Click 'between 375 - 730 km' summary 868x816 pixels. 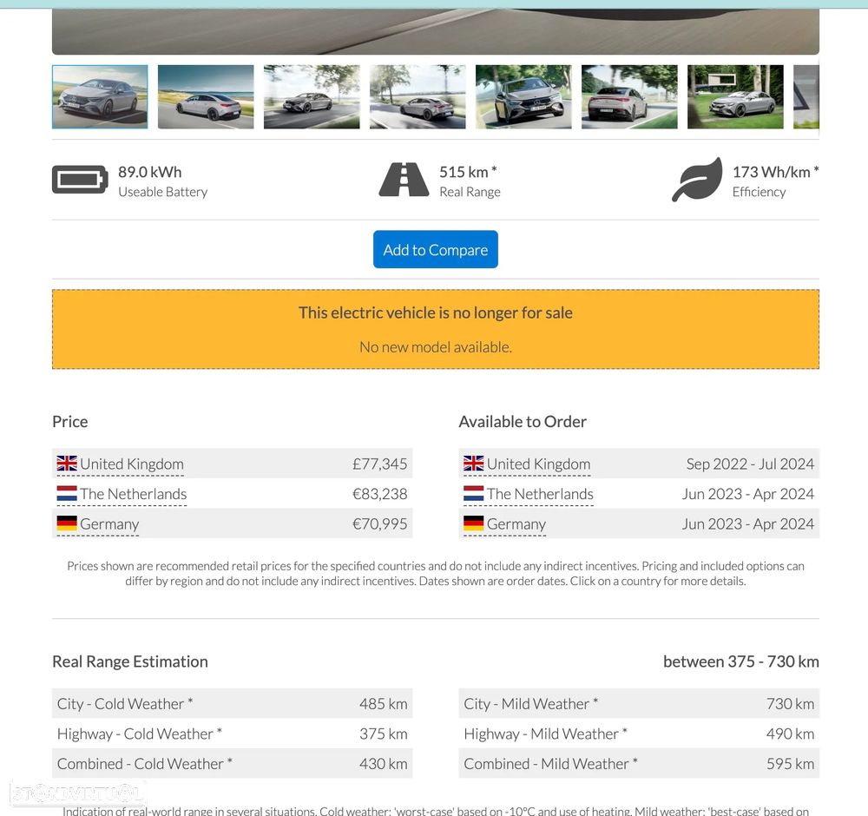point(741,661)
